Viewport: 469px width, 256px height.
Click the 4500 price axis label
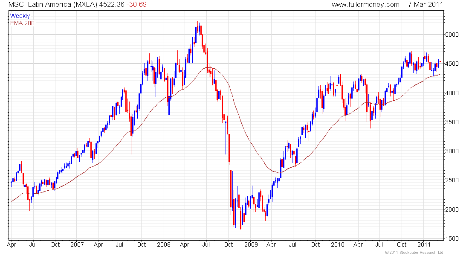click(452, 64)
